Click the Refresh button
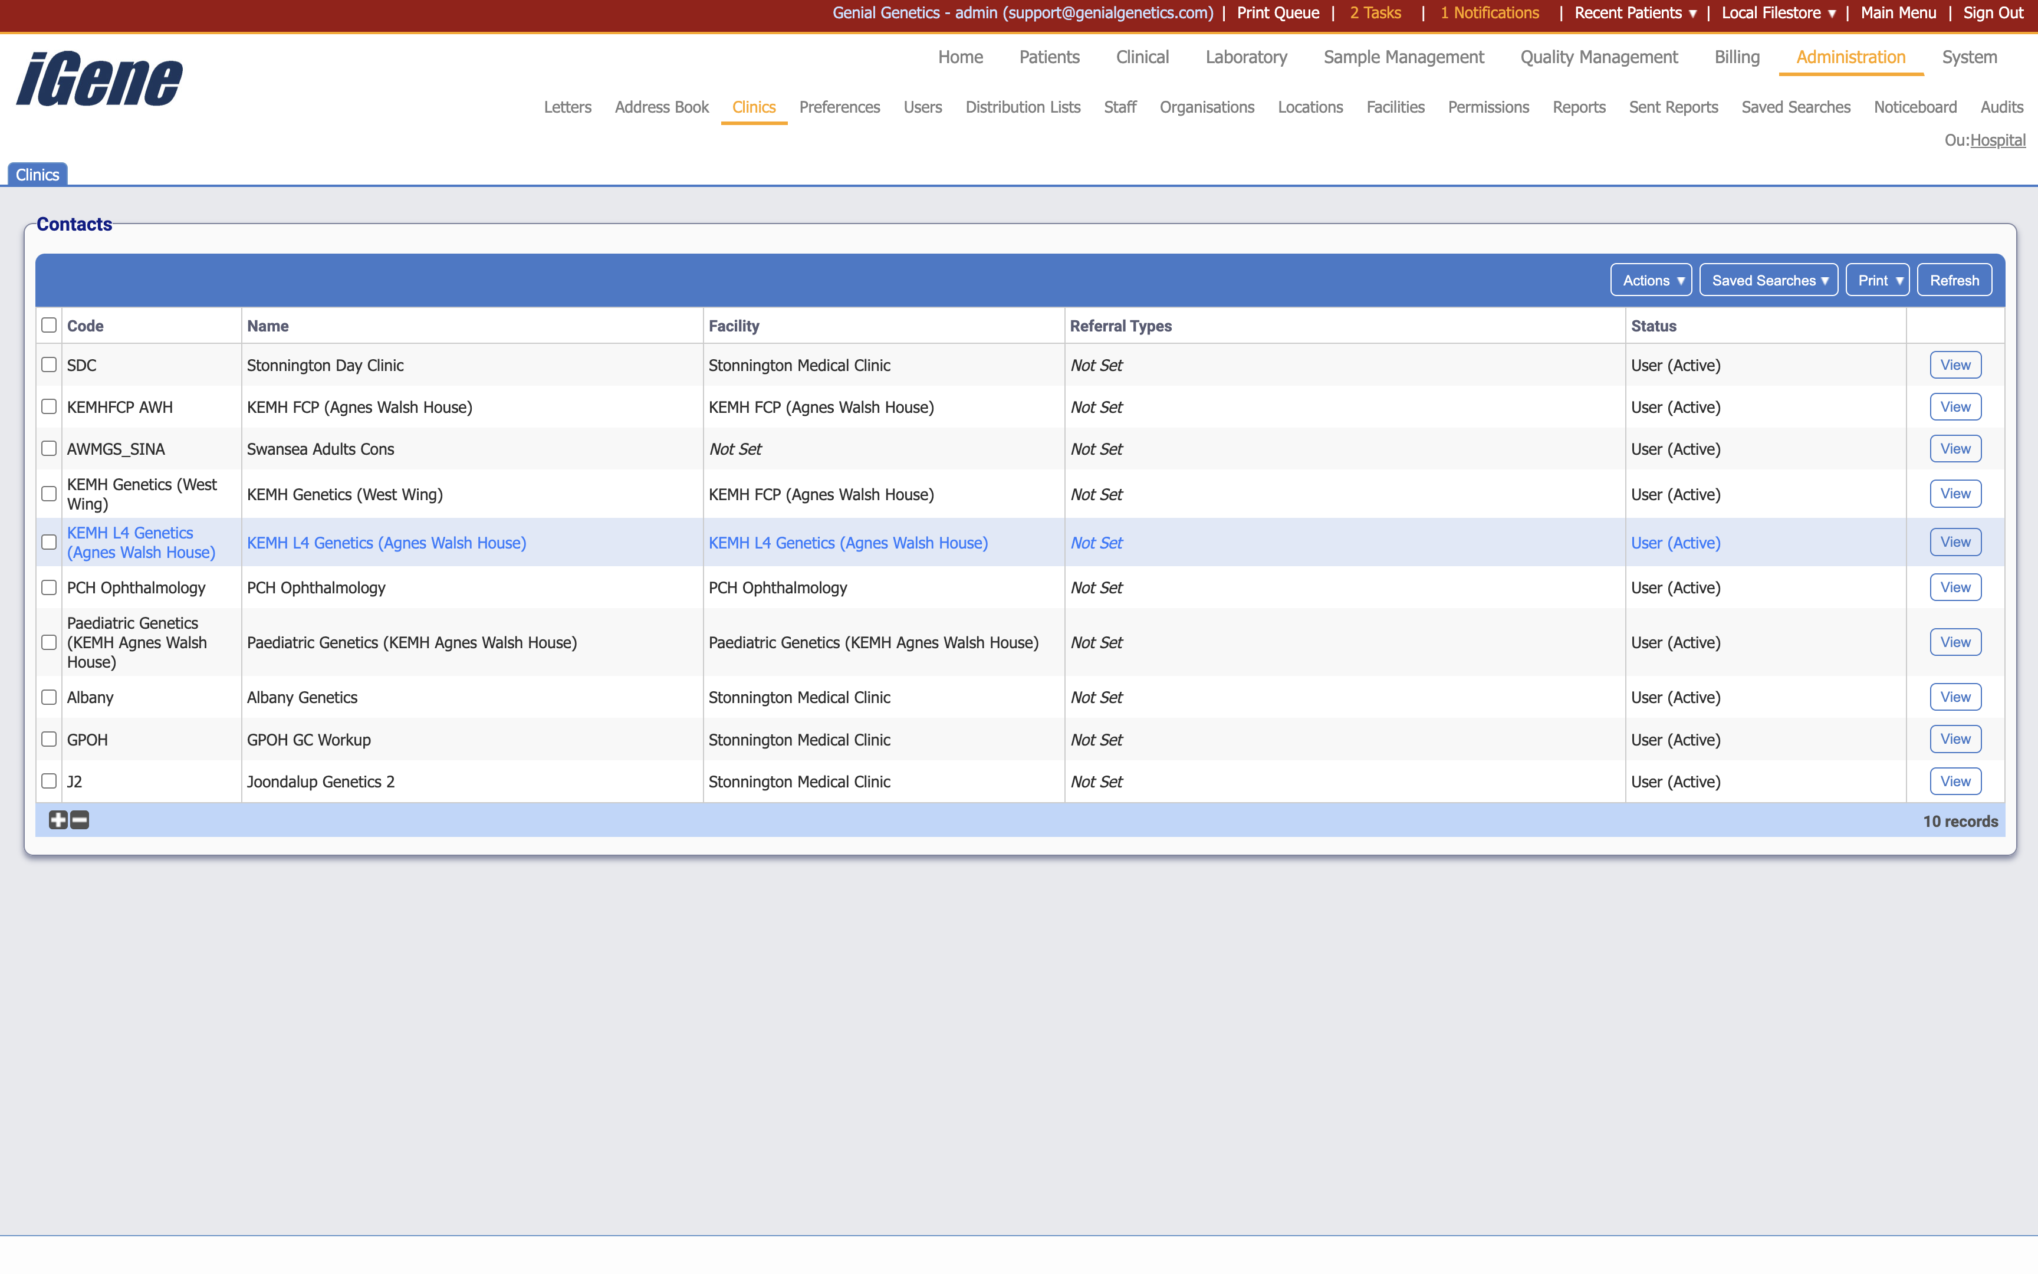 coord(1954,280)
